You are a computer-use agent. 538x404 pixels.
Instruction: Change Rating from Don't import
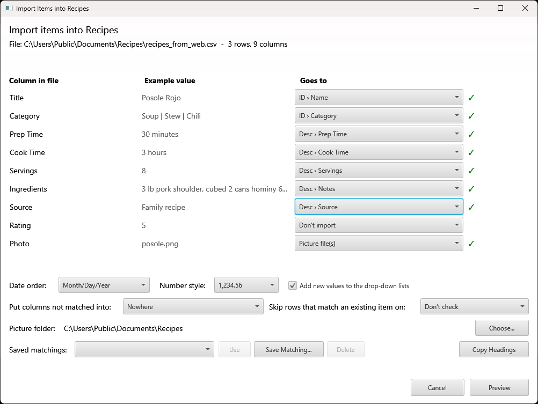379,225
